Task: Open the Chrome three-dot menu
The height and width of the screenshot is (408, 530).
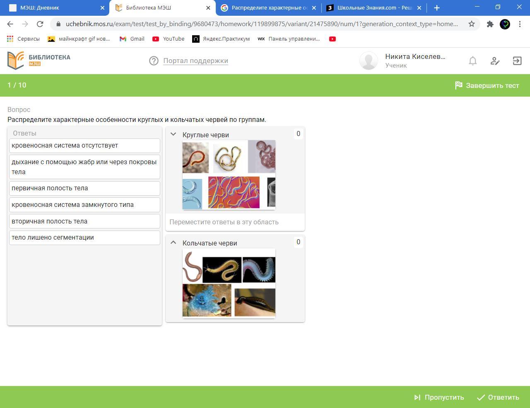Action: (520, 24)
